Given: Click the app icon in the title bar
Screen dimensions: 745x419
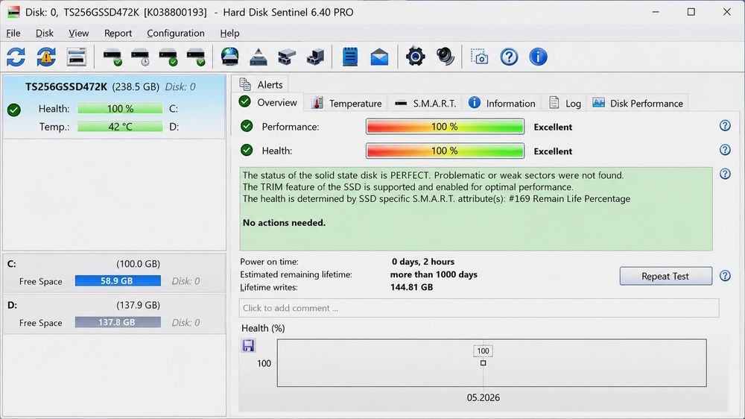Looking at the screenshot, I should pos(13,12).
